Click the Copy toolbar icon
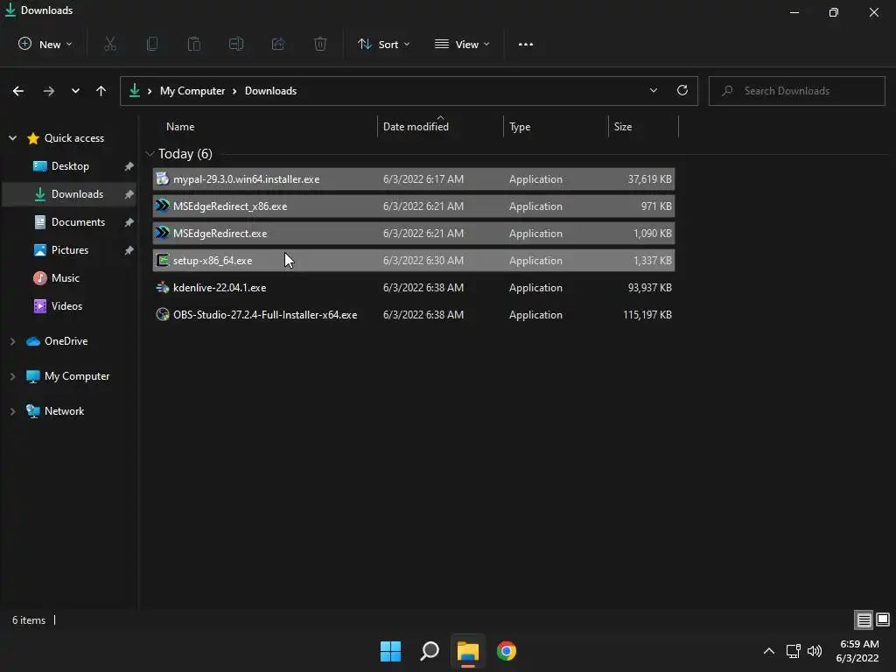Image resolution: width=896 pixels, height=672 pixels. pyautogui.click(x=152, y=44)
